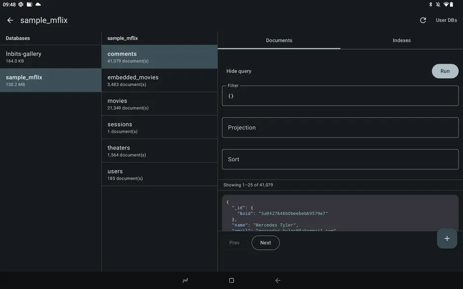Viewport: 463px width, 289px height.
Task: Select the sample_mflix database
Action: [51, 80]
